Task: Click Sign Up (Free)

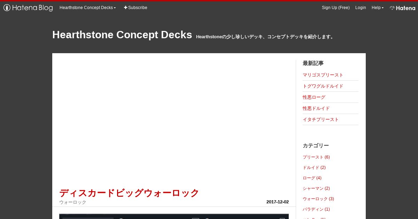Action: click(x=335, y=8)
